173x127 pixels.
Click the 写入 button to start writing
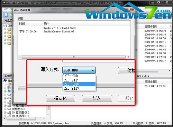point(97,98)
